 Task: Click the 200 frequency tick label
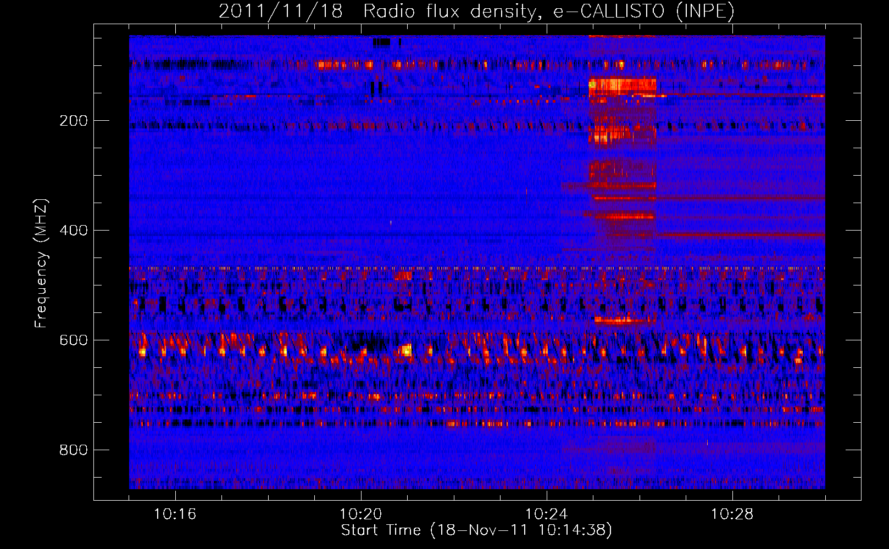pos(74,121)
